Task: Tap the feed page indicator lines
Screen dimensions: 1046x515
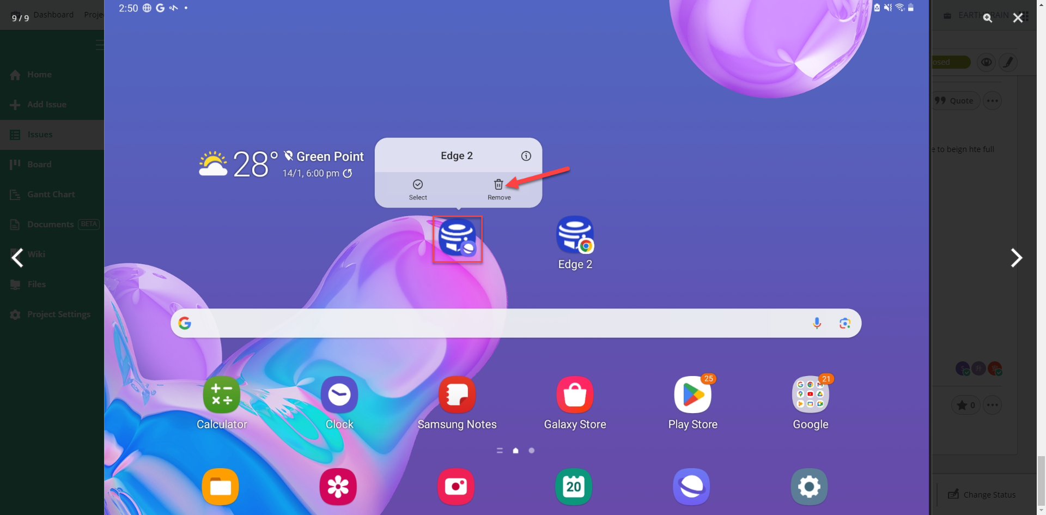Action: pyautogui.click(x=500, y=451)
